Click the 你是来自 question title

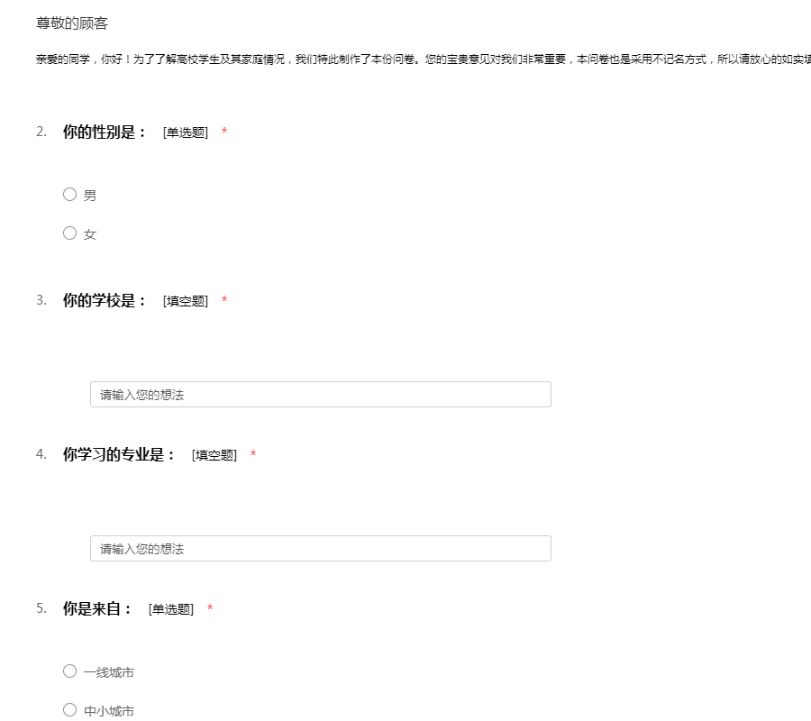[97, 609]
